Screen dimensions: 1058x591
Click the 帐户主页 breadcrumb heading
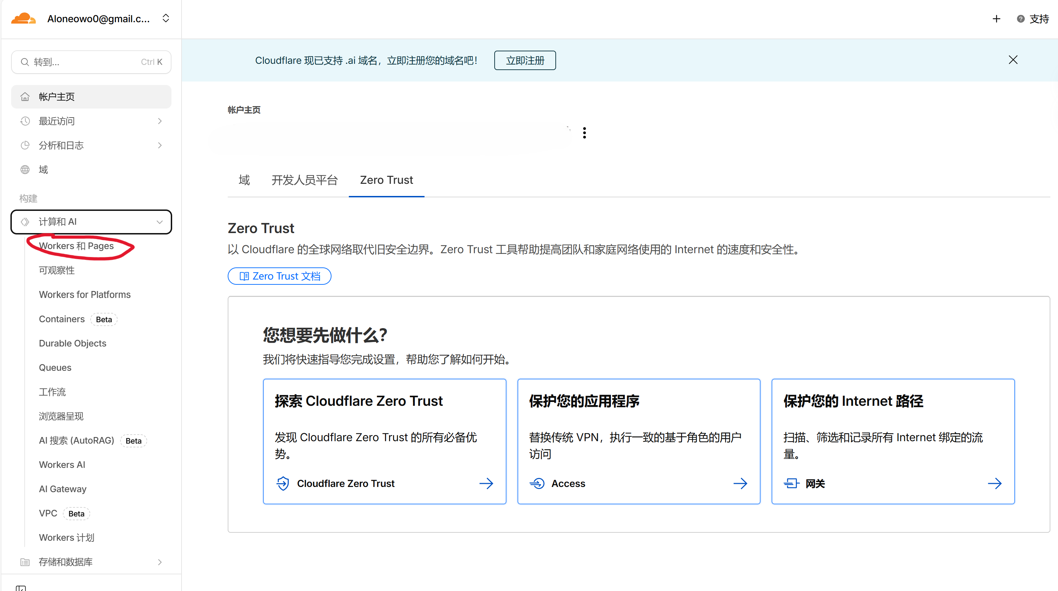point(244,110)
